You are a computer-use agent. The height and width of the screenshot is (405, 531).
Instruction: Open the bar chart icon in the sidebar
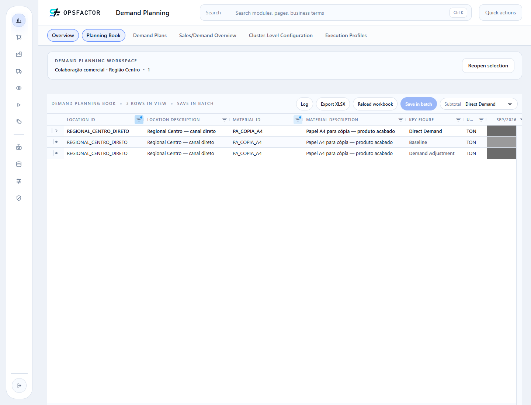19,21
